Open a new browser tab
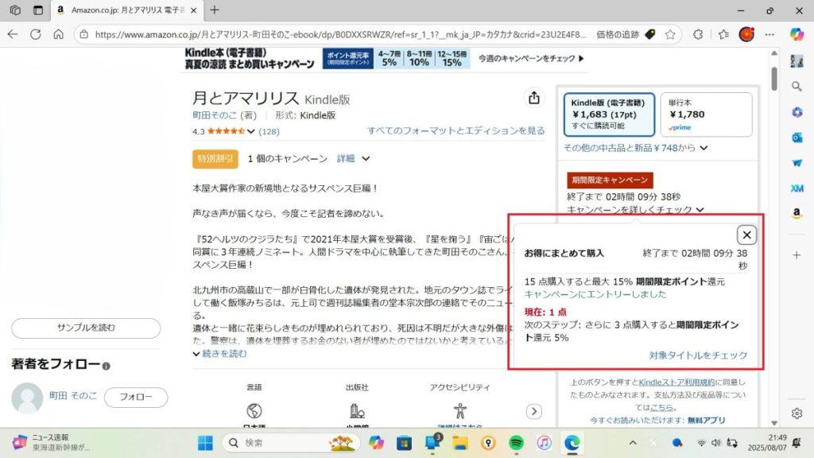This screenshot has width=814, height=458. click(x=215, y=10)
